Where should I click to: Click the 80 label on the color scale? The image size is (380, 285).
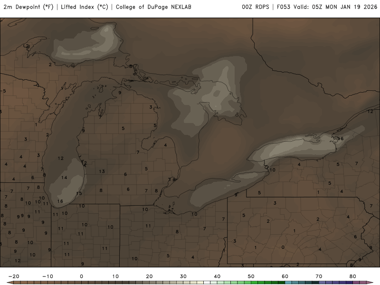point(353,276)
